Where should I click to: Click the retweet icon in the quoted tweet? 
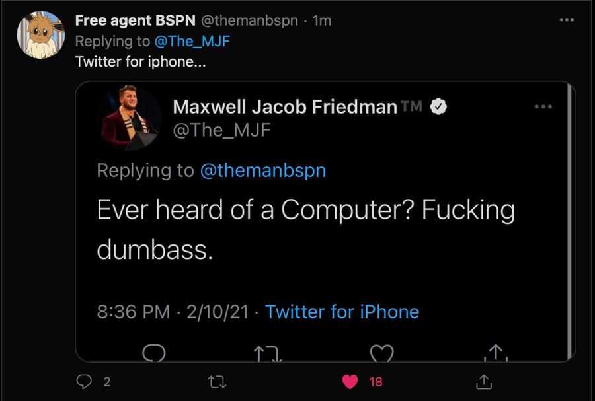pos(268,354)
